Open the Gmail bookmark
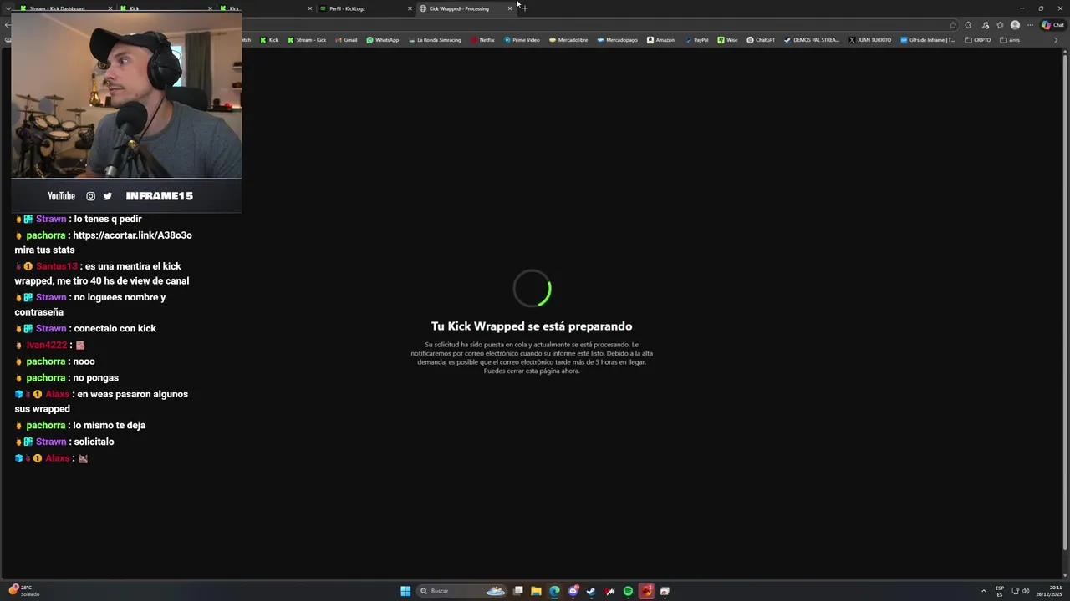This screenshot has height=601, width=1070. (346, 40)
